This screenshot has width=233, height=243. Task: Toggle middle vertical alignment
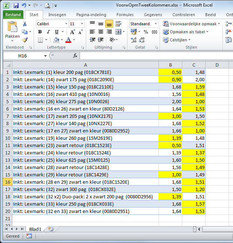point(101,24)
